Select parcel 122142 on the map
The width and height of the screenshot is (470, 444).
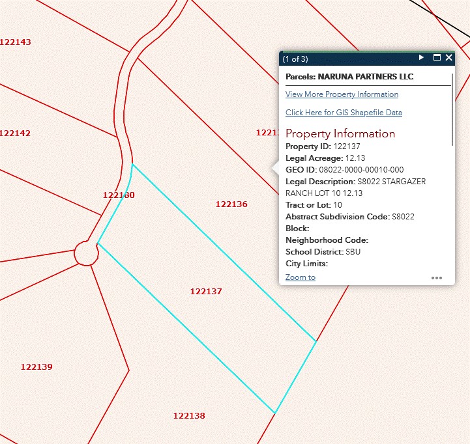tap(15, 133)
